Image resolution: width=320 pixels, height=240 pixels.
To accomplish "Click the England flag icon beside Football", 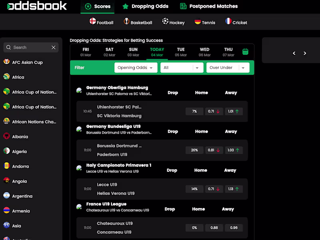I will click(x=93, y=21).
